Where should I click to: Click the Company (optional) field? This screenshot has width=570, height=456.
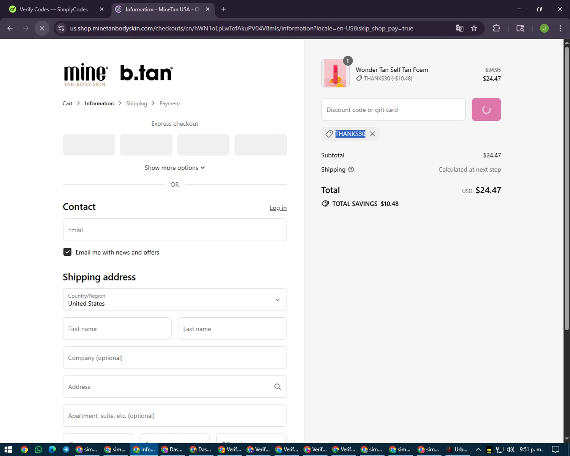click(175, 358)
